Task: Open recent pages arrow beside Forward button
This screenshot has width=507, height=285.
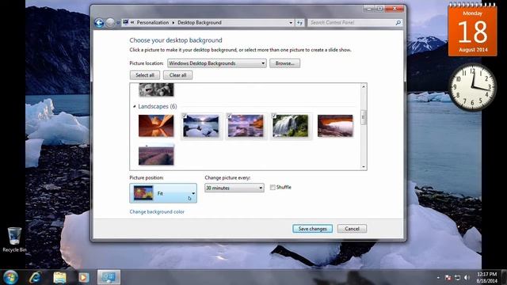Action: pos(118,23)
